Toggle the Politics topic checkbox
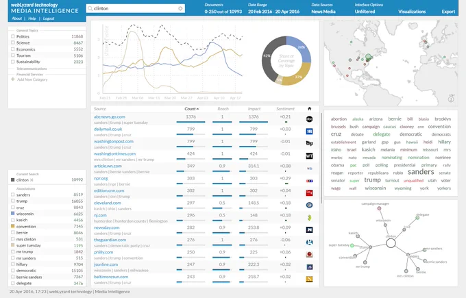Screen dimensions: 466x298 coord(13,36)
